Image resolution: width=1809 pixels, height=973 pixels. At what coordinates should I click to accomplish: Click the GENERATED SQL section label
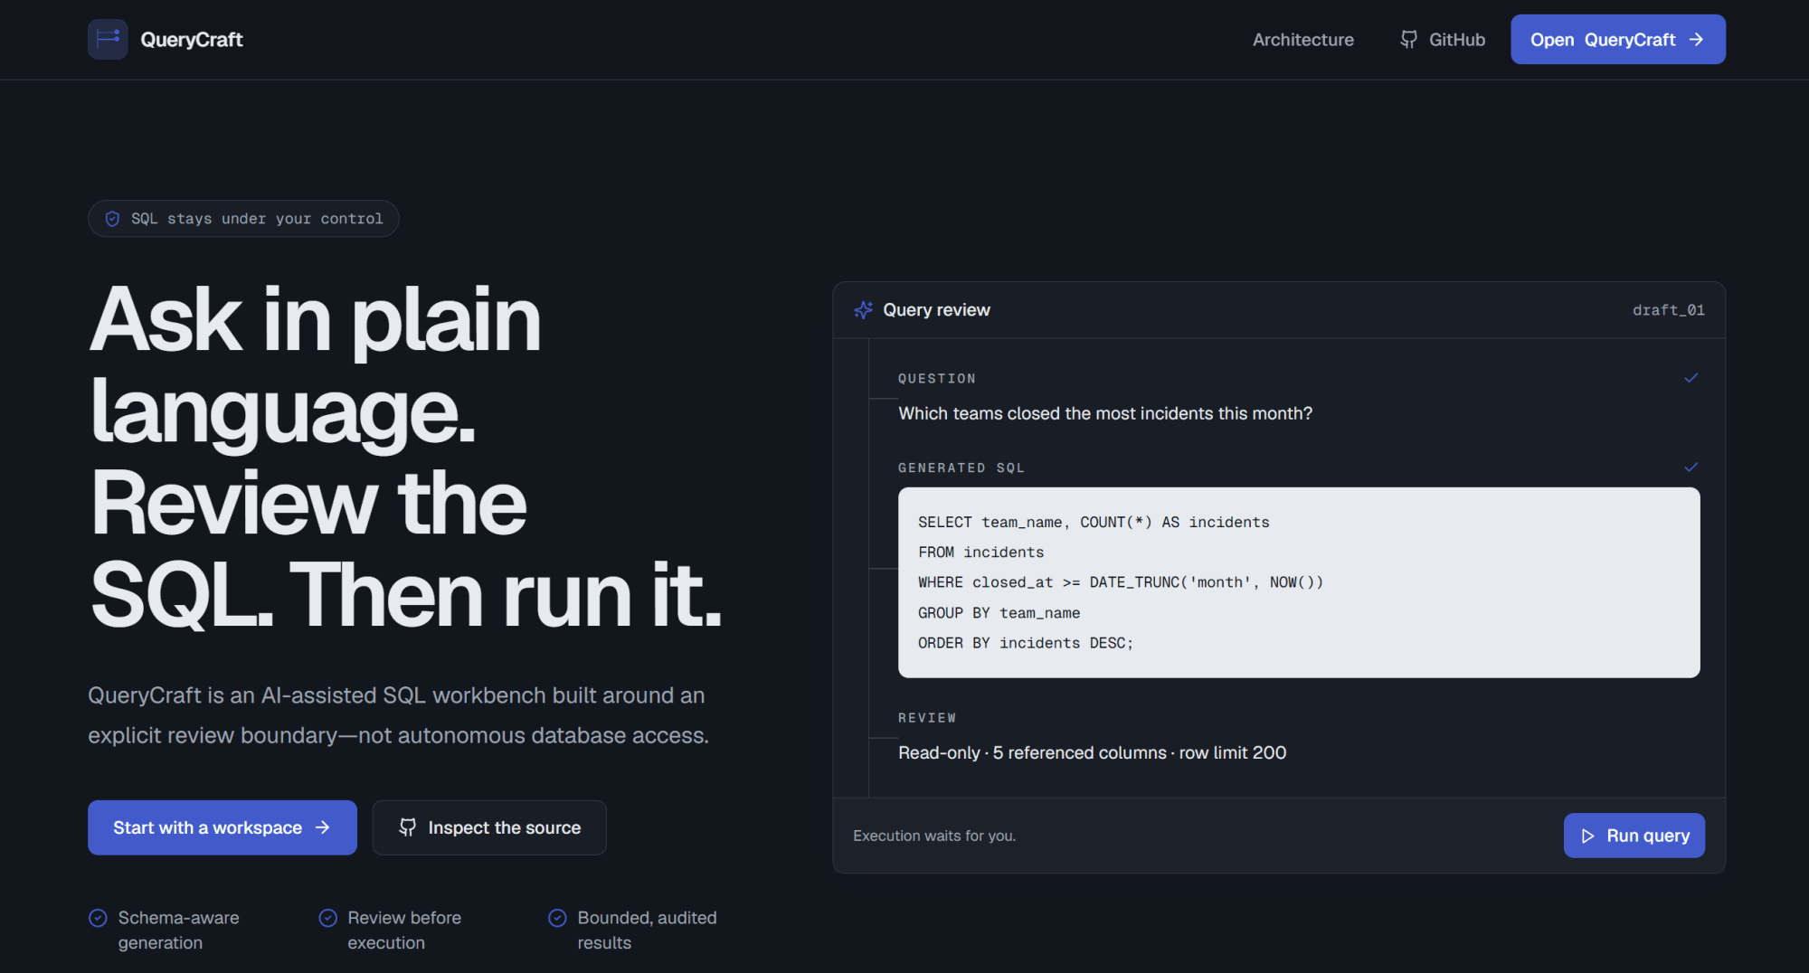pyautogui.click(x=961, y=468)
